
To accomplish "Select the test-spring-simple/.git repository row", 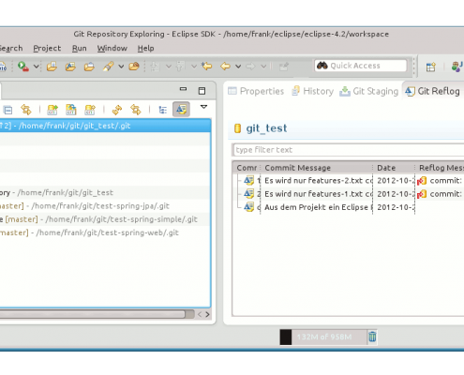I will (x=105, y=219).
